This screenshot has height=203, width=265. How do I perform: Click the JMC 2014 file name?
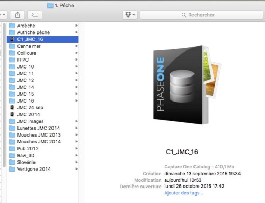[29, 114]
